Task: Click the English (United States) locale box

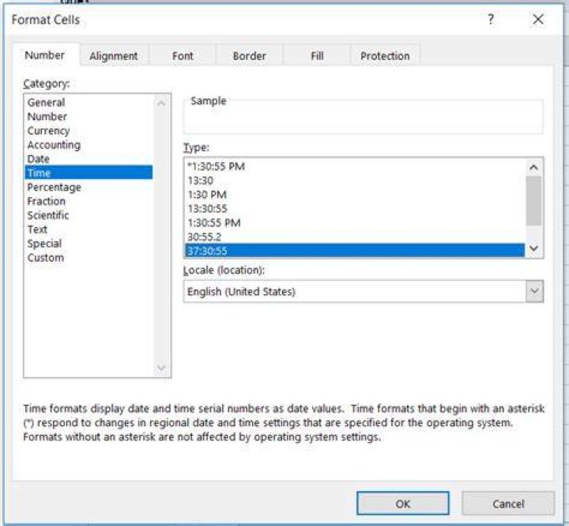Action: click(x=364, y=291)
